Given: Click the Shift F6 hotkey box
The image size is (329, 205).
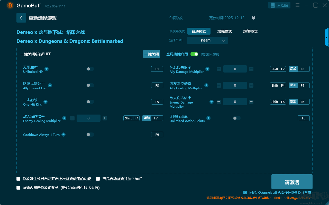Looking at the screenshot, I should pos(278,102).
